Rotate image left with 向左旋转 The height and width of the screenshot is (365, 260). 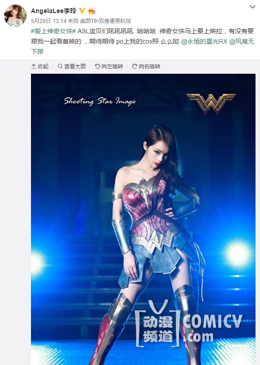(109, 67)
